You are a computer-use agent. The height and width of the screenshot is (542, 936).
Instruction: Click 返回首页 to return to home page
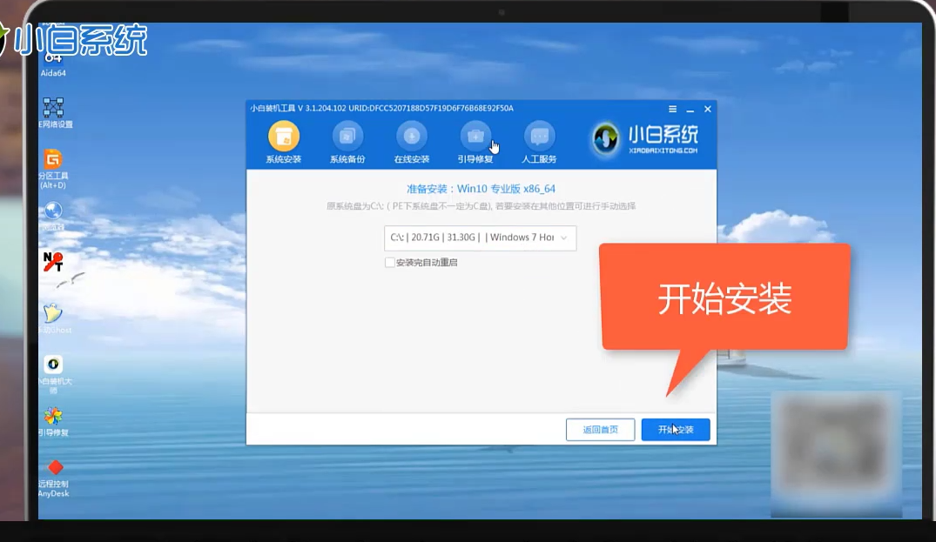600,429
